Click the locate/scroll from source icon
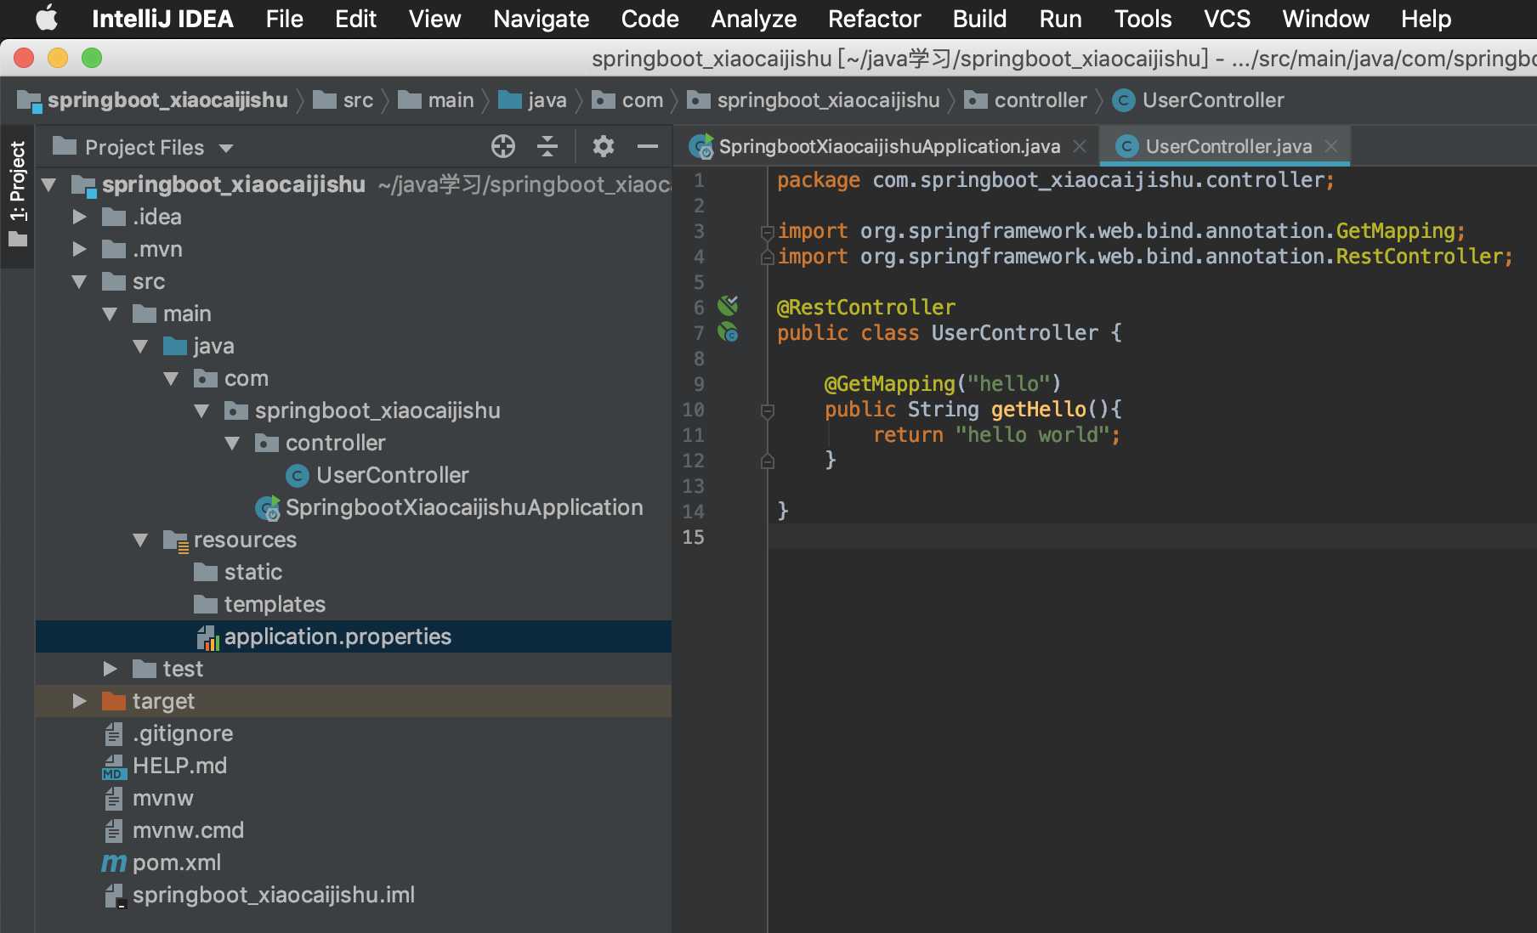The height and width of the screenshot is (933, 1537). coord(503,147)
